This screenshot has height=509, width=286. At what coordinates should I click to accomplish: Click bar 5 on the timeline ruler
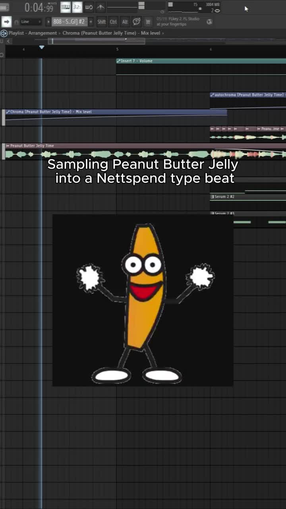point(117,49)
